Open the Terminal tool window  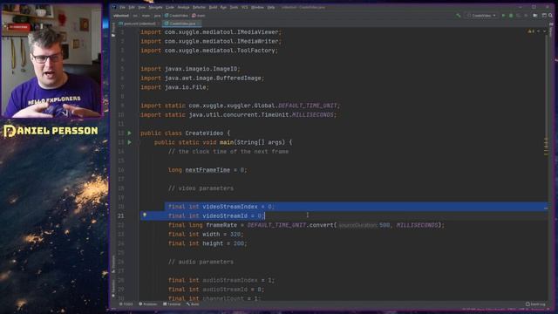point(172,304)
